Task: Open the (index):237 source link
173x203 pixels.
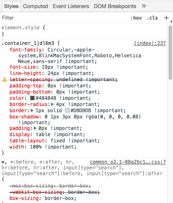Action: pos(150,43)
